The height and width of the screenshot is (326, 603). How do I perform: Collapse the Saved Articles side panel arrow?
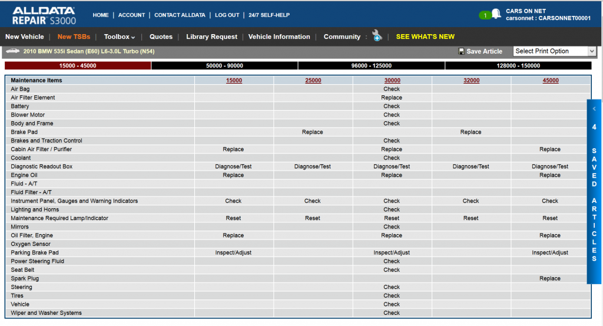[594, 109]
